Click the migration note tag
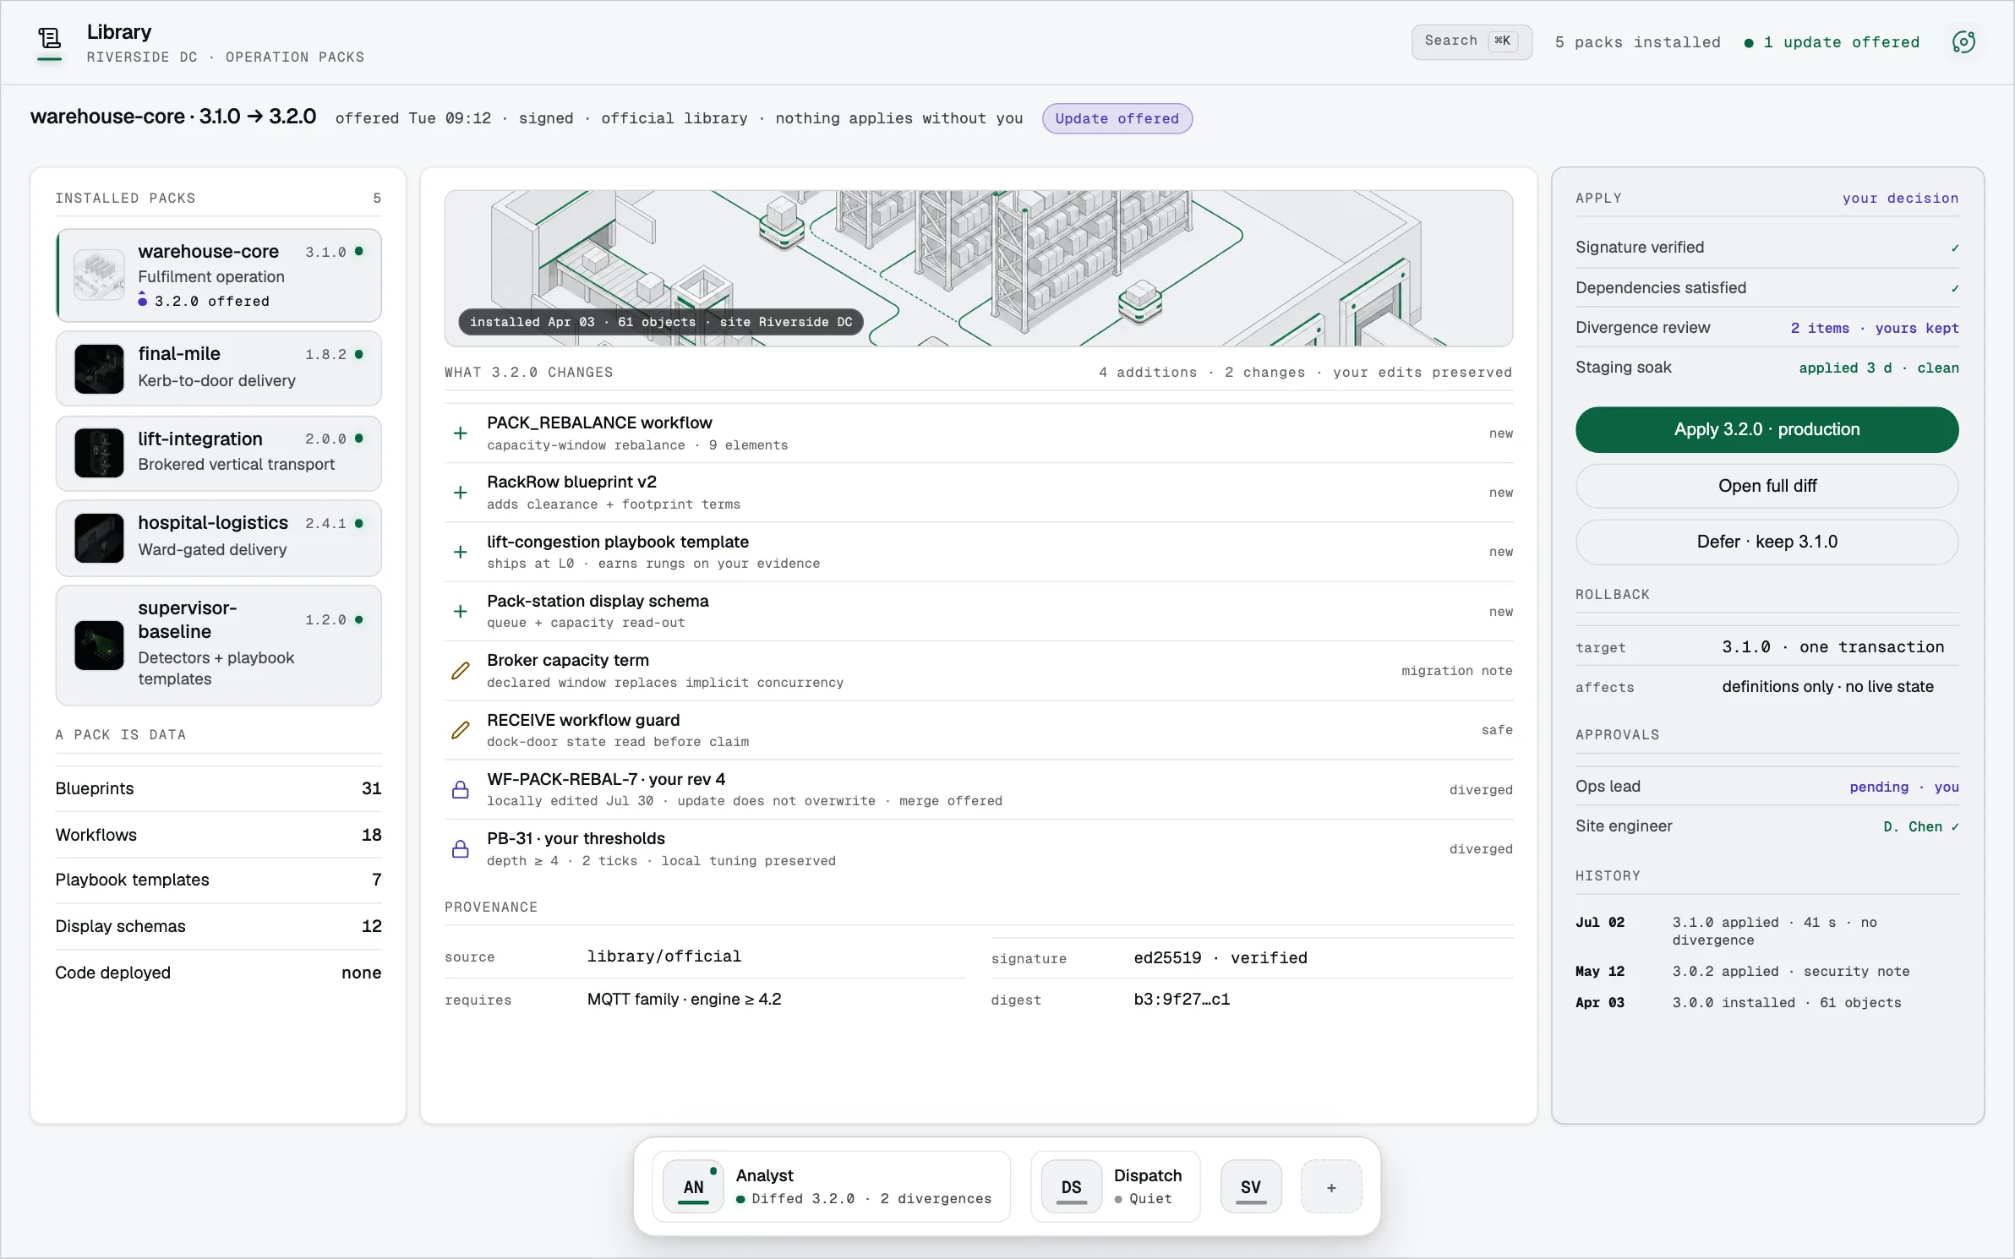The width and height of the screenshot is (2015, 1259). (x=1456, y=671)
